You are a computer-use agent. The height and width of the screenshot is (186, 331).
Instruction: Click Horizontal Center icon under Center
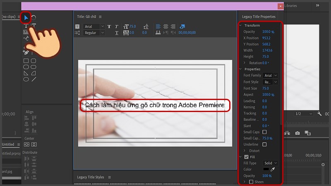(34, 144)
